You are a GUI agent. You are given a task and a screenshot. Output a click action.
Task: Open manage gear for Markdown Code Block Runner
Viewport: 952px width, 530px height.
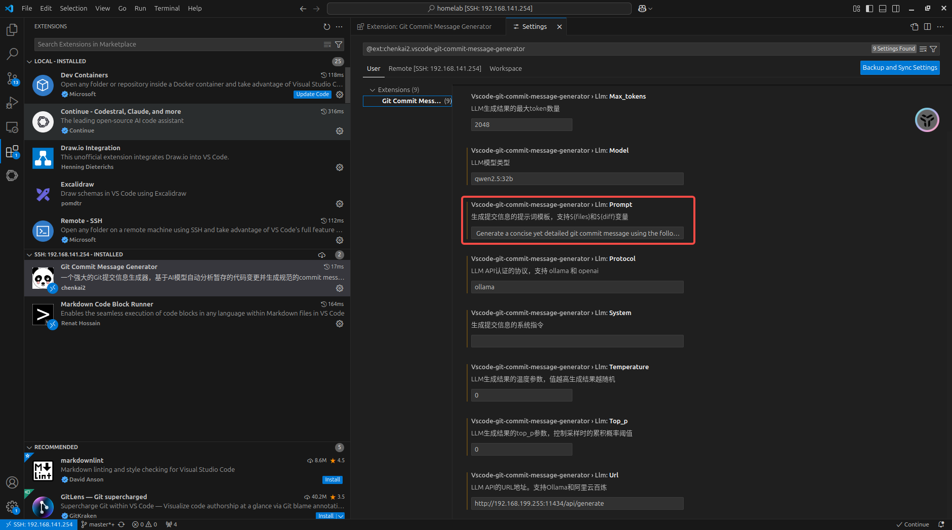coord(340,324)
